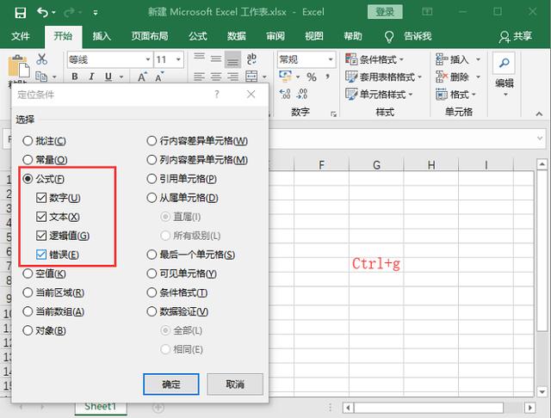The height and width of the screenshot is (418, 551).
Task: Click the horizontal scrollbar right arrow
Action: tap(530, 408)
